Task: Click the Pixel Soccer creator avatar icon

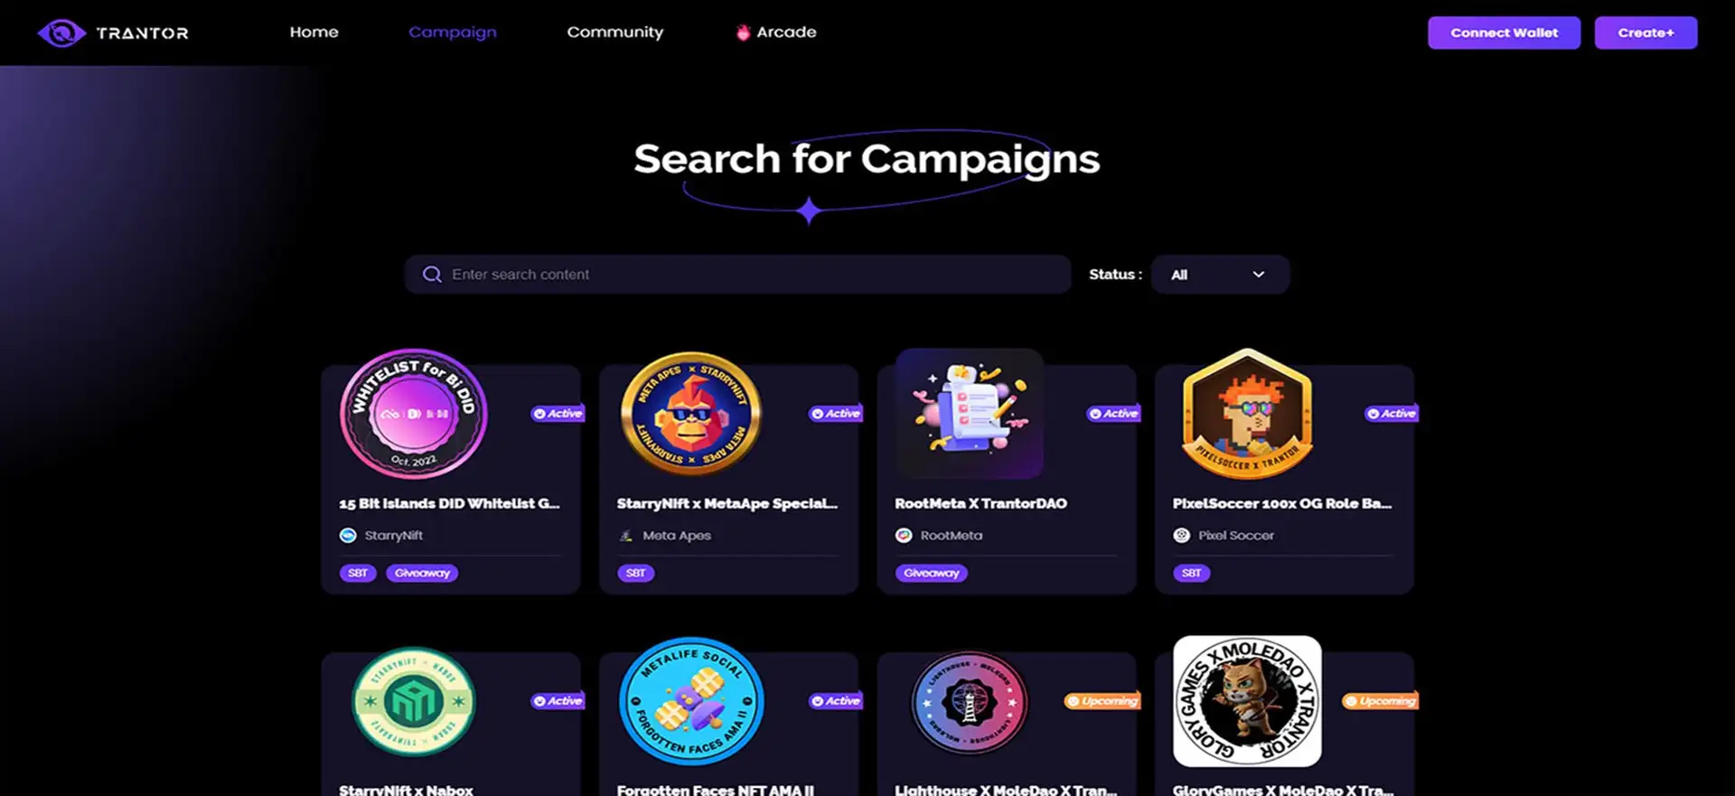Action: point(1181,536)
